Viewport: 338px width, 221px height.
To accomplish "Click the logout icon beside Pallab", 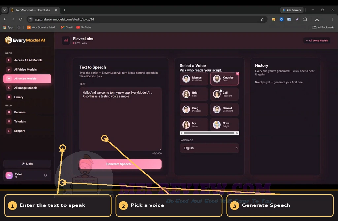I will coord(46,175).
